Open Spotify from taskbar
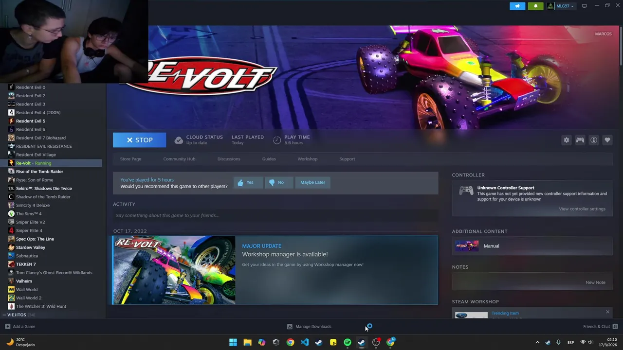Viewport: 623px width, 350px height. coord(347,342)
